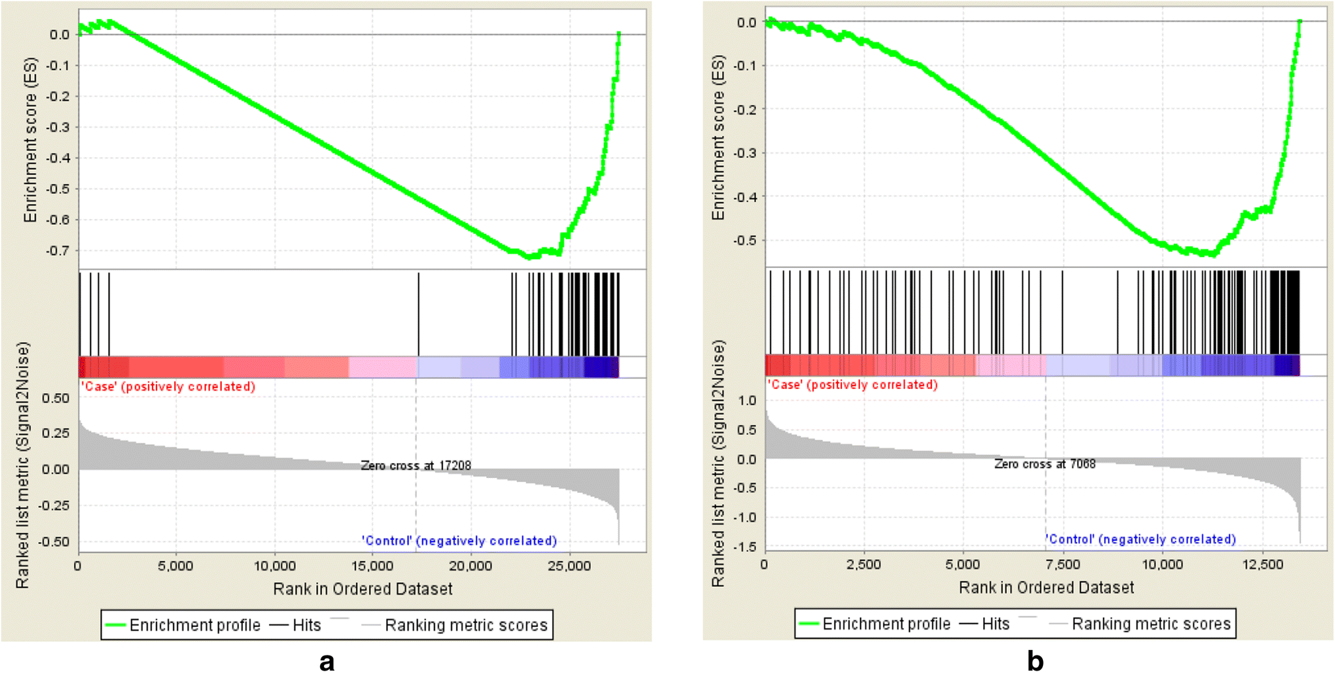Click panel label 'a' below left plot
The width and height of the screenshot is (1335, 678).
[x=327, y=661]
